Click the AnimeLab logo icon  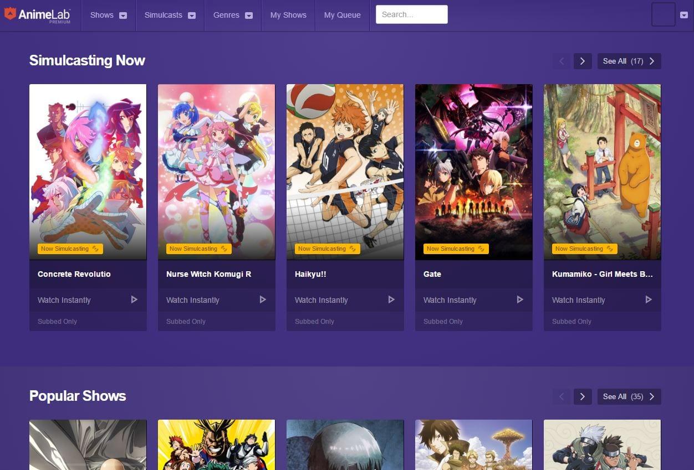point(11,14)
